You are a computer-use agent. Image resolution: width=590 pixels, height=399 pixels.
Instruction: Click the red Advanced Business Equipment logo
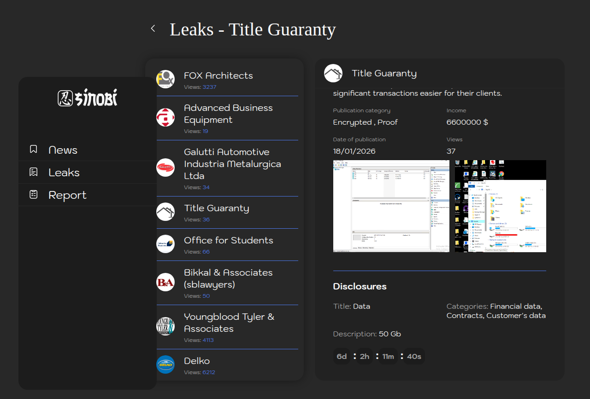coord(165,117)
